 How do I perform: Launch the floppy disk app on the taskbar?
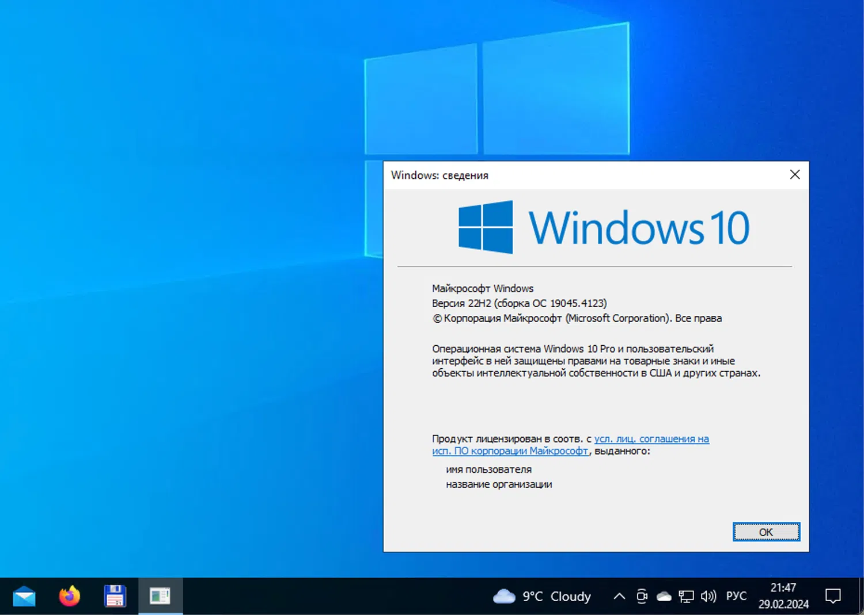115,596
